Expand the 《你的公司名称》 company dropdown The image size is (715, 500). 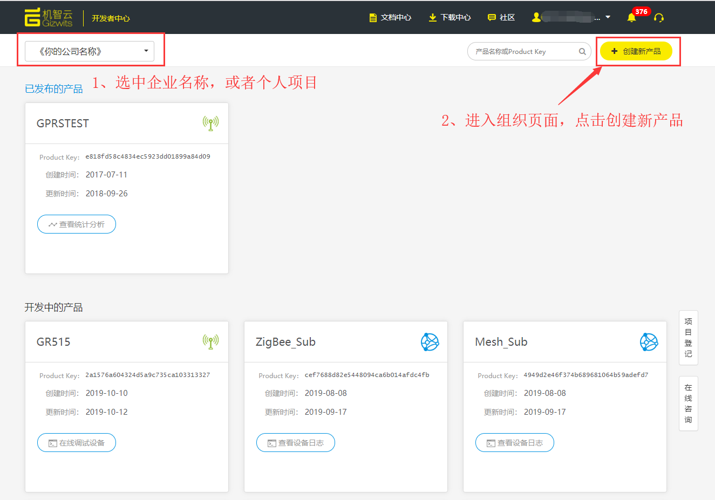click(x=90, y=52)
